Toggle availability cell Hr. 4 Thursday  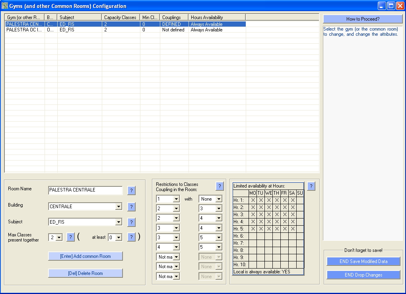point(276,222)
